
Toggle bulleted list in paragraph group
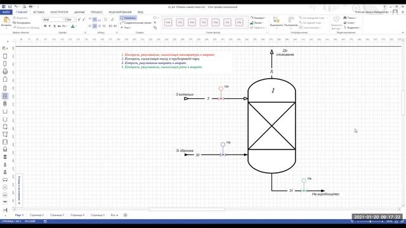tap(106, 20)
